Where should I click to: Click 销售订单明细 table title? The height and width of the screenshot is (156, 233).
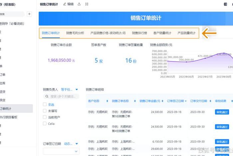click(x=95, y=90)
